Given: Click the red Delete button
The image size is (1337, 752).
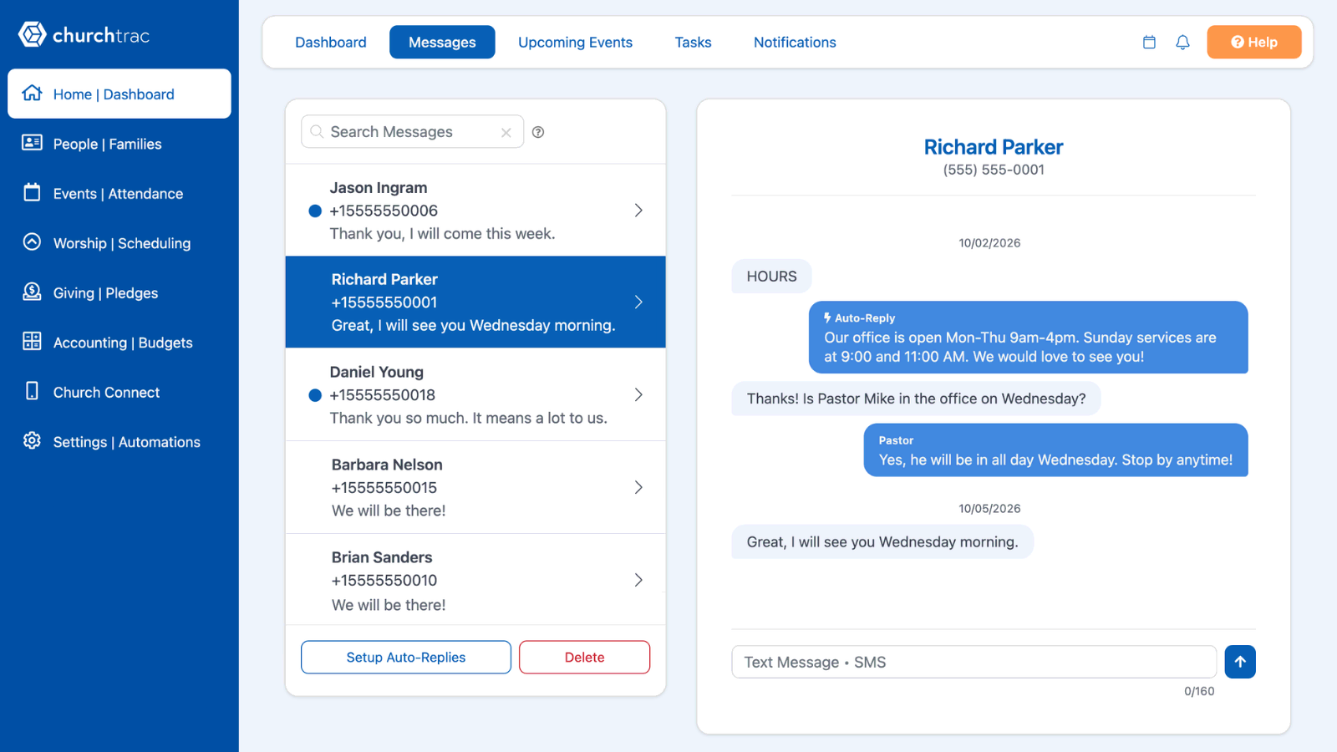Looking at the screenshot, I should pyautogui.click(x=584, y=657).
